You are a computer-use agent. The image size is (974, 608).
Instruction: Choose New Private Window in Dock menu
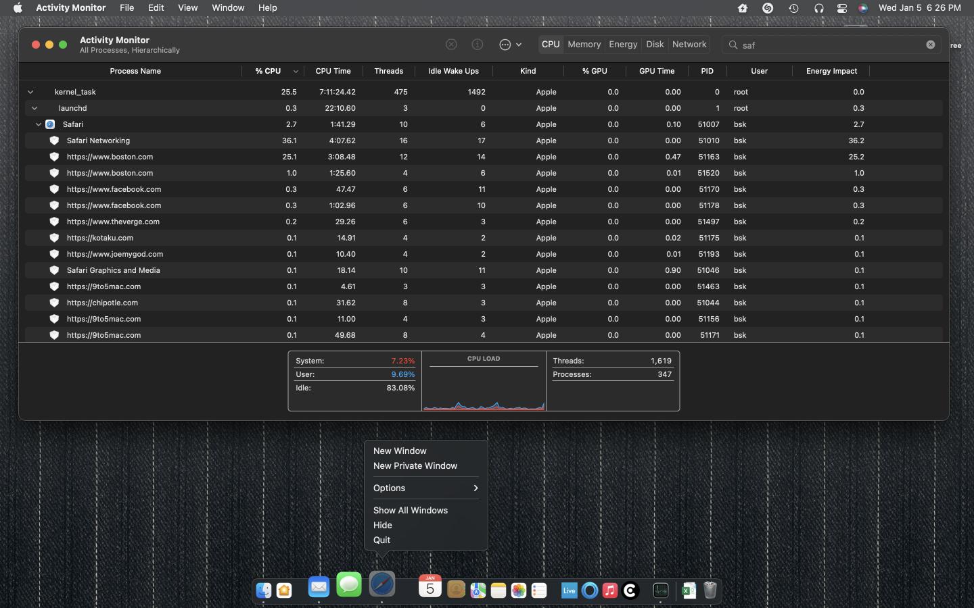[425, 465]
